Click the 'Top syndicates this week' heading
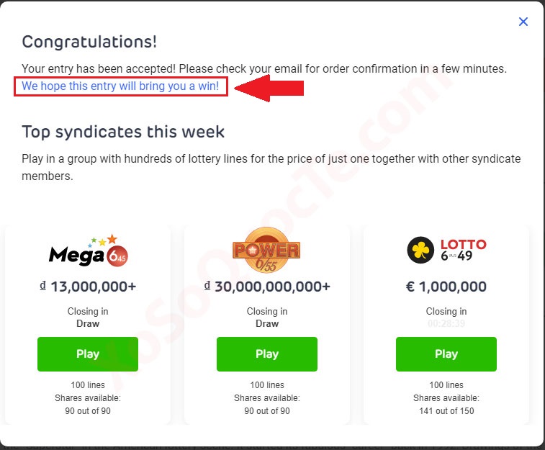 (123, 132)
